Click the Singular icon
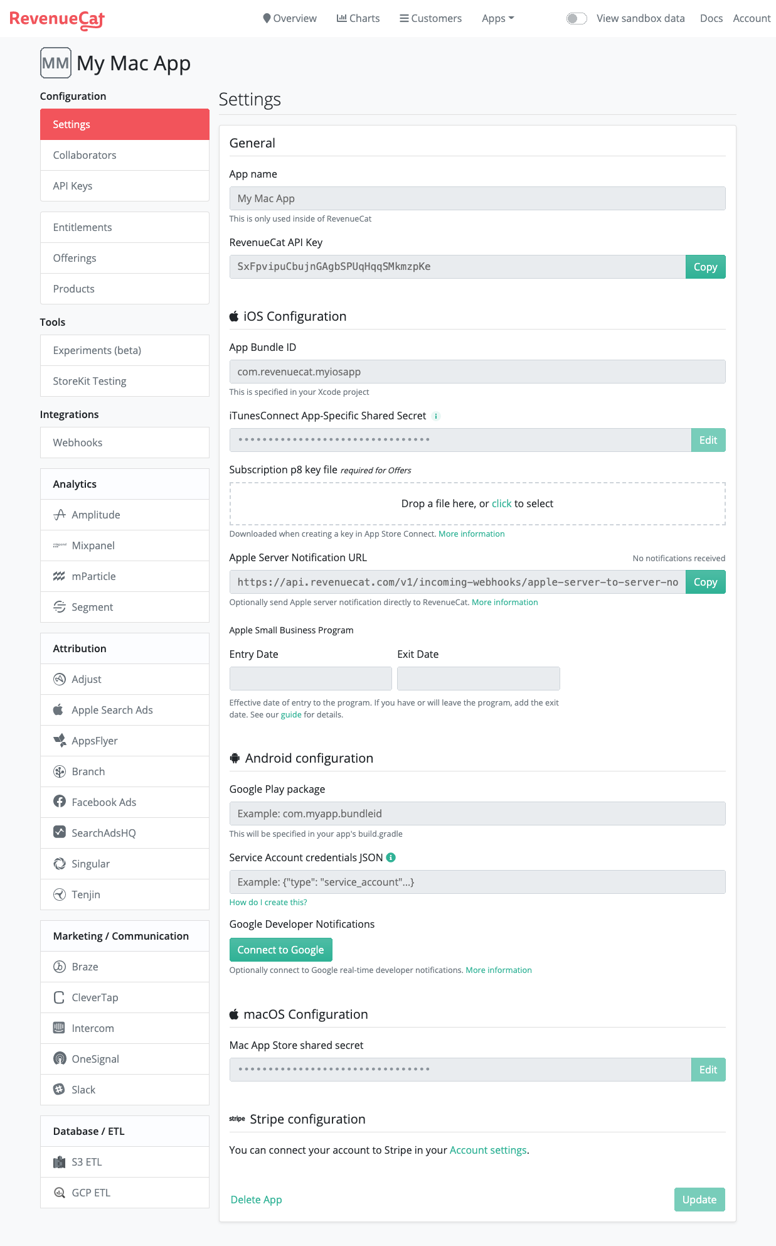This screenshot has height=1246, width=776. 60,864
